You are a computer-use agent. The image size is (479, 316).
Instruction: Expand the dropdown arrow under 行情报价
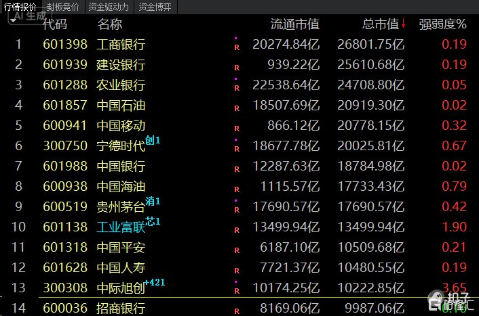click(13, 20)
